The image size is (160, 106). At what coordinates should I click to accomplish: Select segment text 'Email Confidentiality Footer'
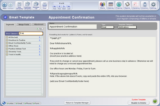20,43
